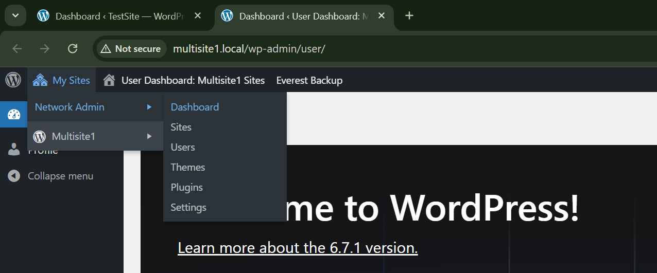Expand the Network Admin submenu arrow
The image size is (657, 273).
tap(149, 107)
